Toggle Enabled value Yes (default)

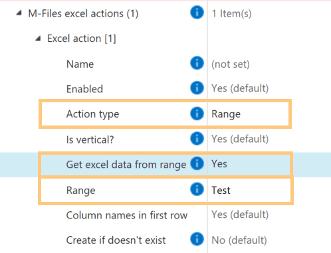pos(240,88)
